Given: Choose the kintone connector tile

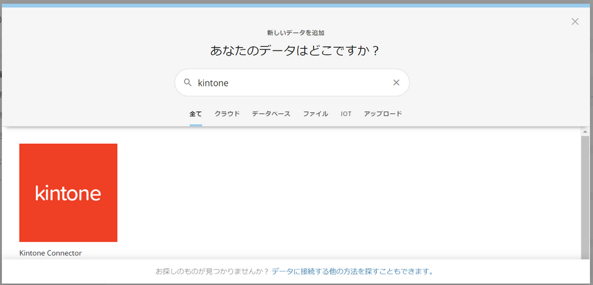Looking at the screenshot, I should 68,192.
